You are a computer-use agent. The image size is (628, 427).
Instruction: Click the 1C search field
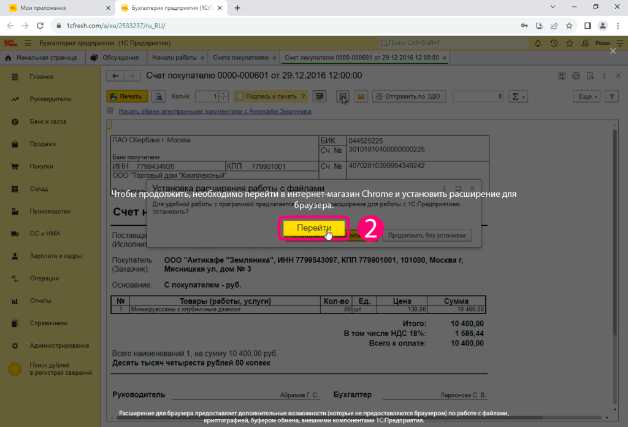[453, 43]
